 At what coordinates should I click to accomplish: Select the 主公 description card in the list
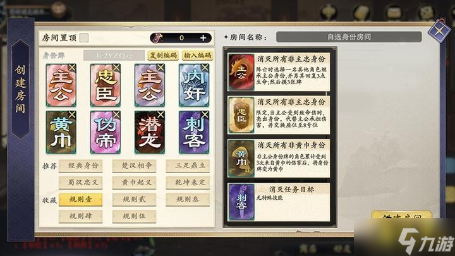[279, 72]
